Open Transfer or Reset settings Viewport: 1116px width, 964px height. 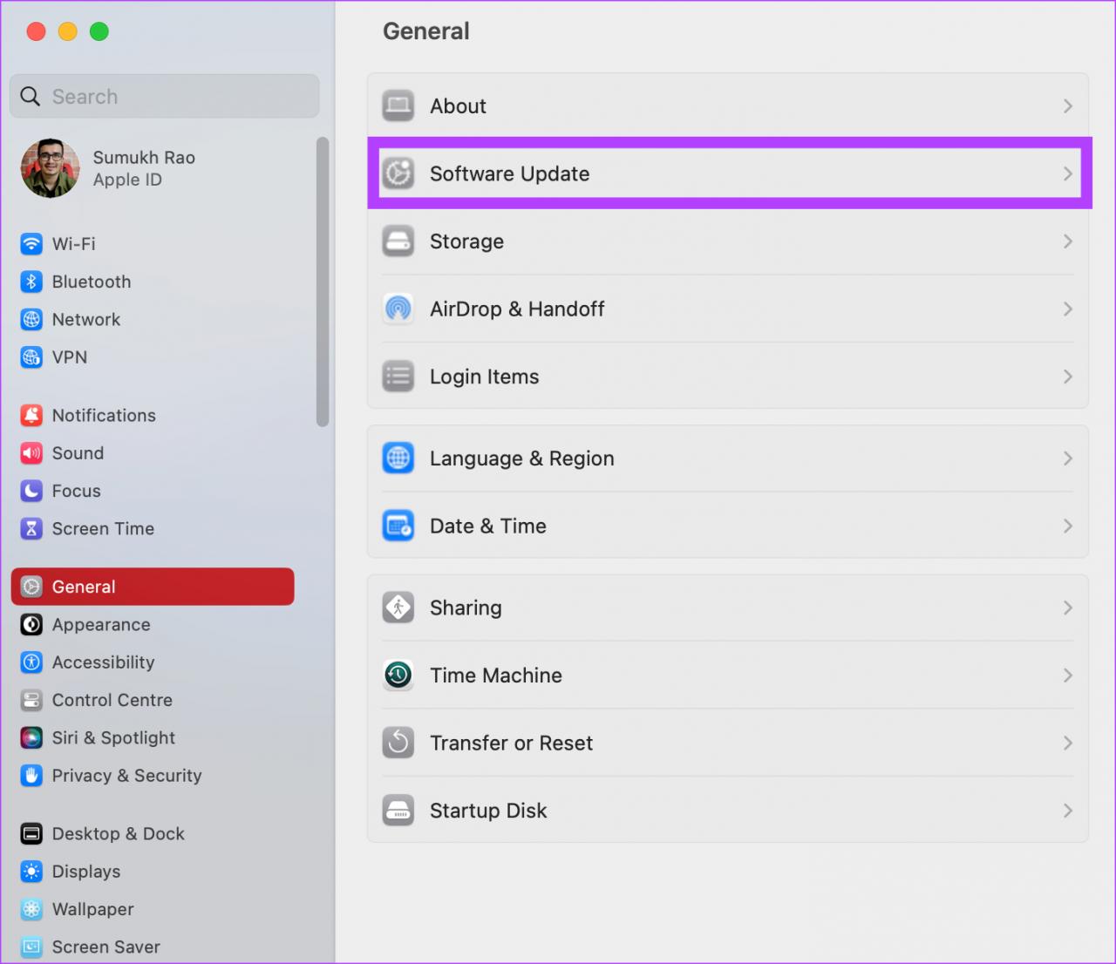pyautogui.click(x=511, y=743)
